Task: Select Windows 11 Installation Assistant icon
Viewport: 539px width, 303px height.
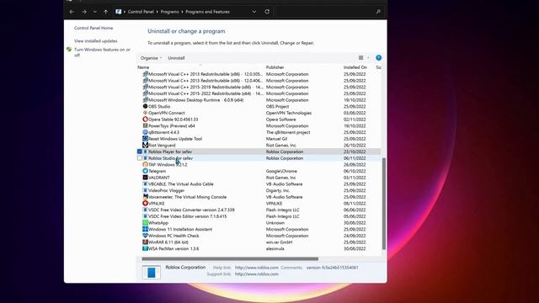Action: tap(145, 229)
